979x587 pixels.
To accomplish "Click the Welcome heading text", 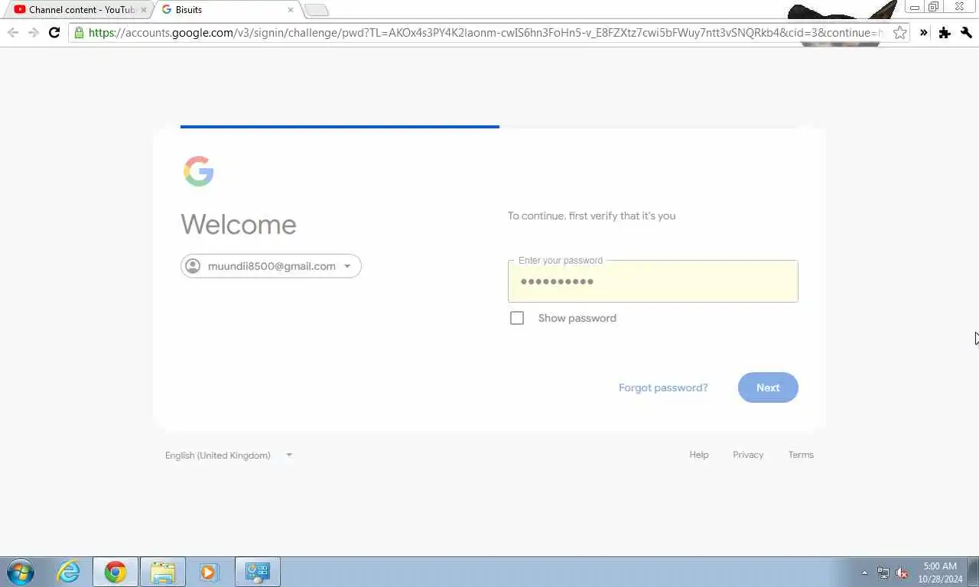I will [239, 224].
